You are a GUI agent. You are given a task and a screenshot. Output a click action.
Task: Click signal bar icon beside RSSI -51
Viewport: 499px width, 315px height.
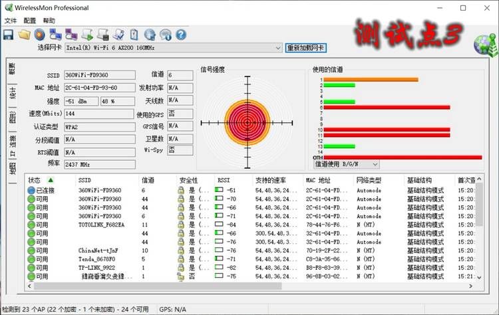coord(219,190)
